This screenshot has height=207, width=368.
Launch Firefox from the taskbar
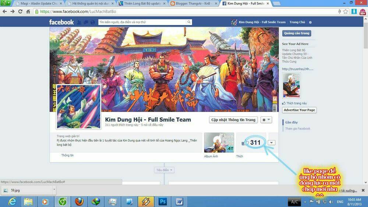79,201
